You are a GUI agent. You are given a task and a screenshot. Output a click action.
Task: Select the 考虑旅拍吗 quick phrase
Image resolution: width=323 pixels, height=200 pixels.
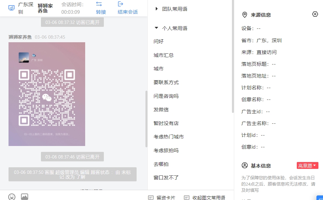click(x=166, y=151)
